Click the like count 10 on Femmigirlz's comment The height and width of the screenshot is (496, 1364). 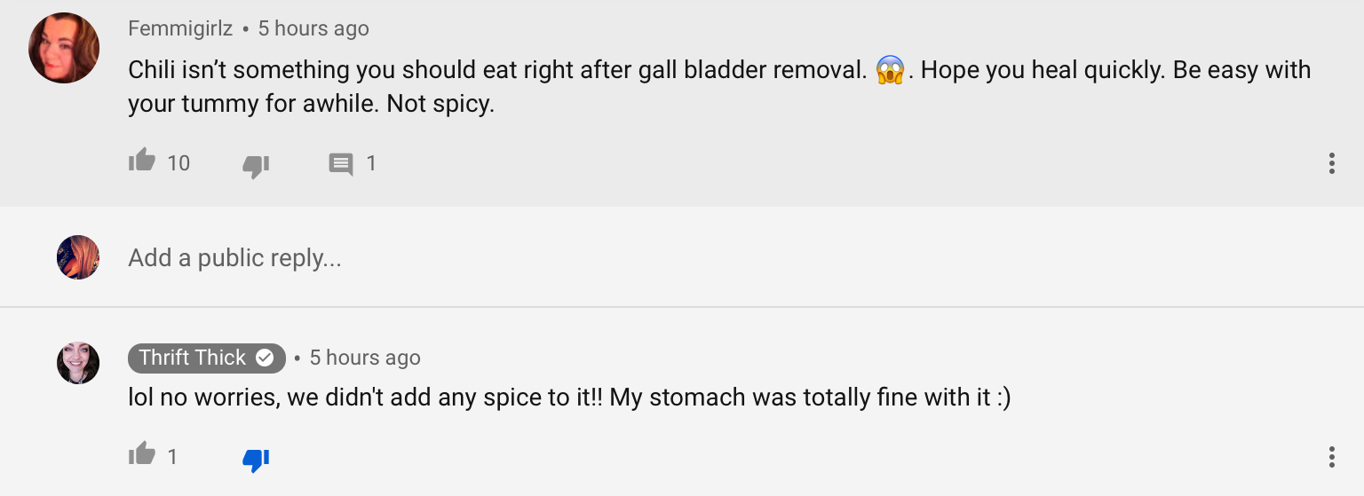(178, 163)
